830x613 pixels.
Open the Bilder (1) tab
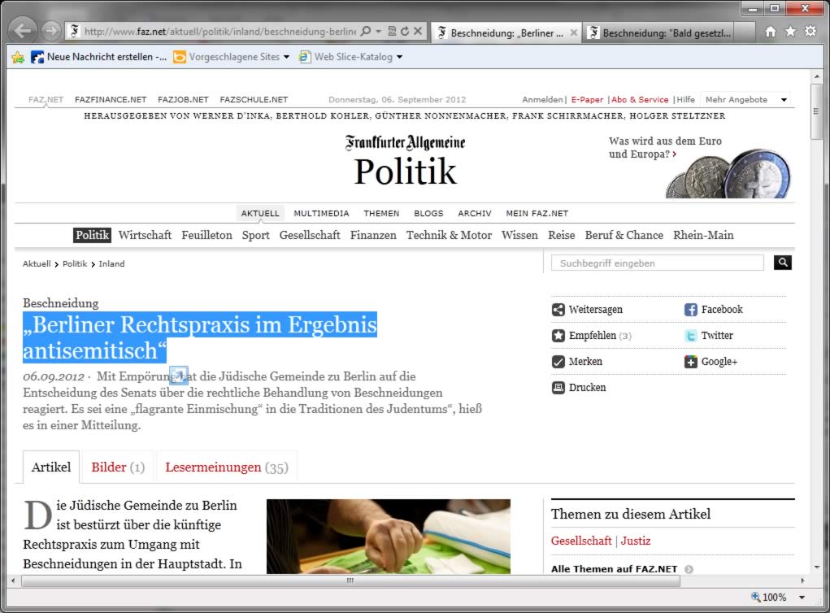click(x=118, y=467)
